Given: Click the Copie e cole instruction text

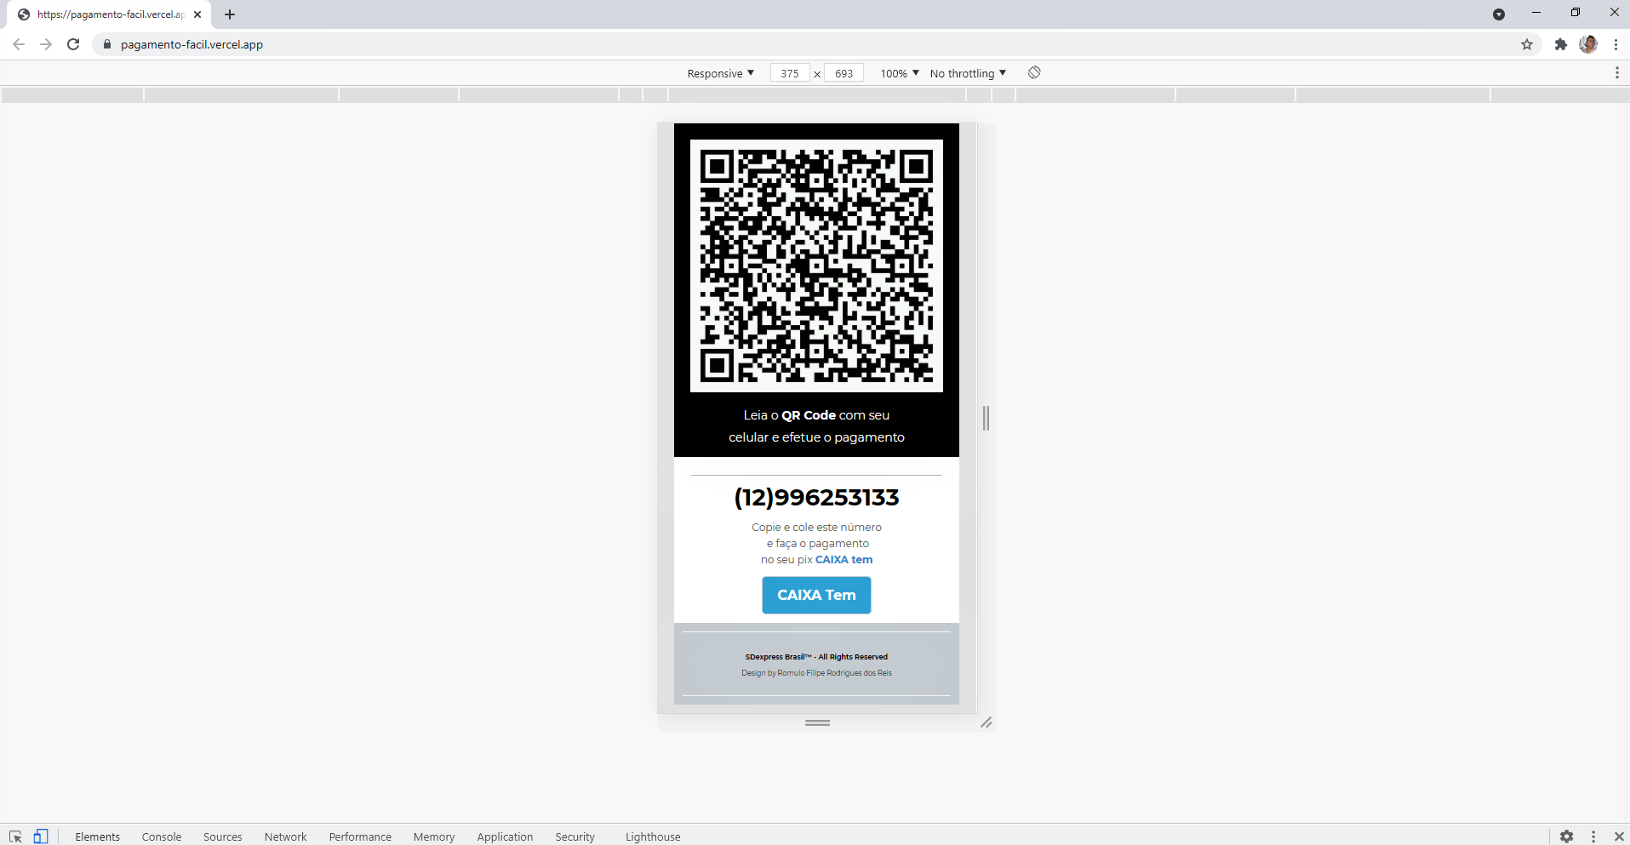Looking at the screenshot, I should pyautogui.click(x=816, y=544).
